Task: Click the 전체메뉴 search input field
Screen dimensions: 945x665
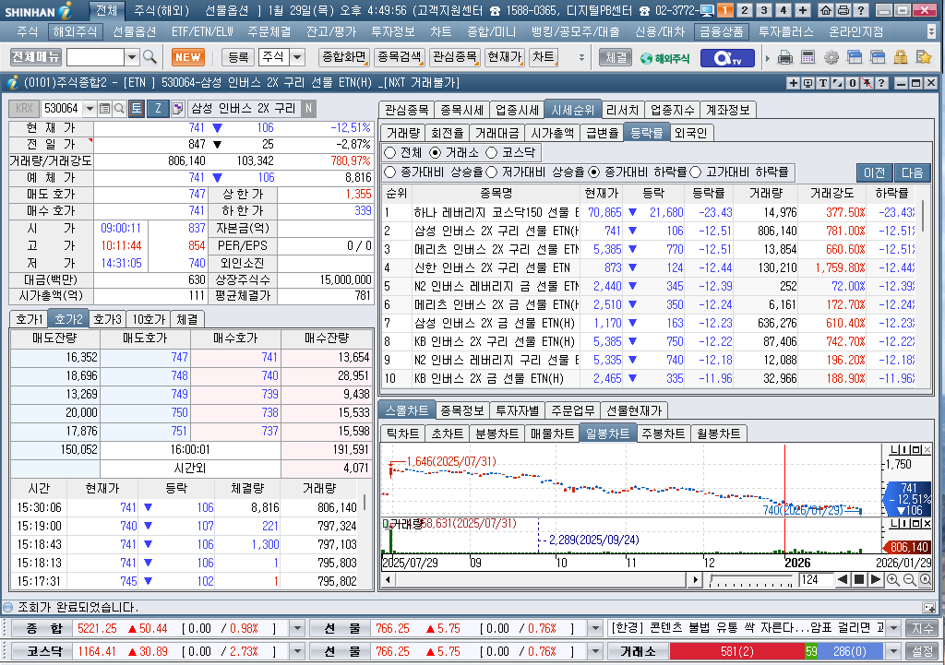Action: [95, 57]
